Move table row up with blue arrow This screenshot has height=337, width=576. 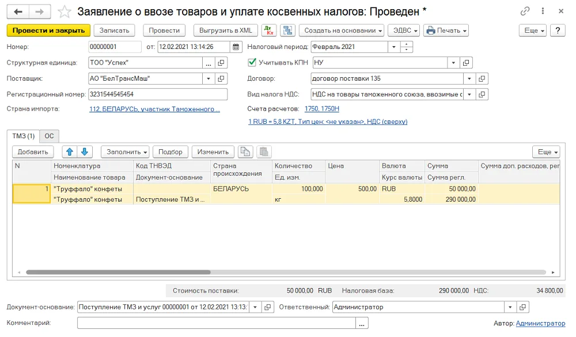(x=70, y=152)
